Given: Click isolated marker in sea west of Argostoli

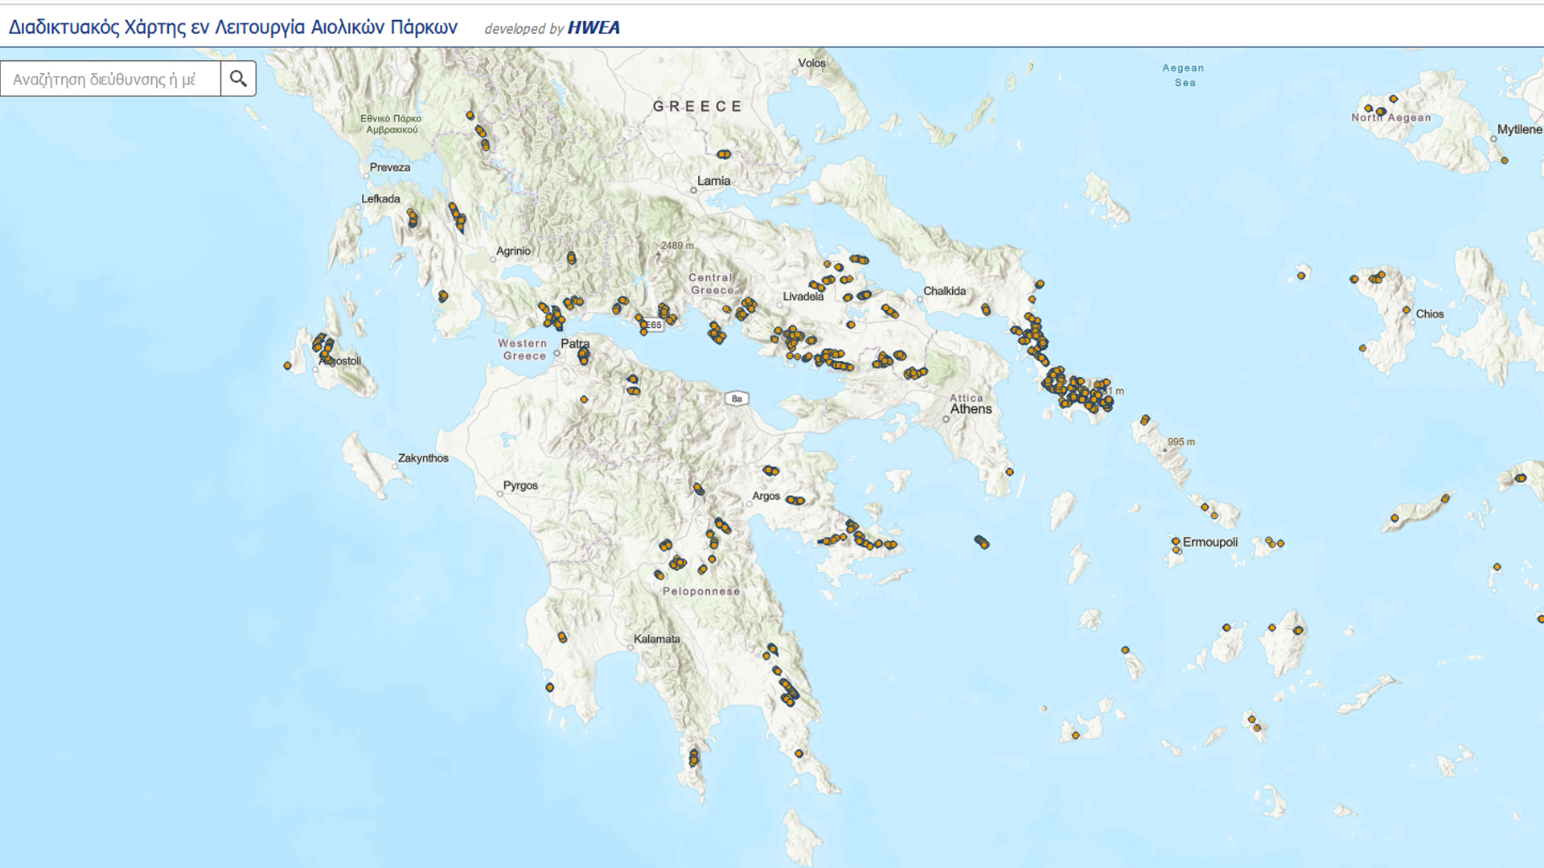Looking at the screenshot, I should pyautogui.click(x=288, y=366).
